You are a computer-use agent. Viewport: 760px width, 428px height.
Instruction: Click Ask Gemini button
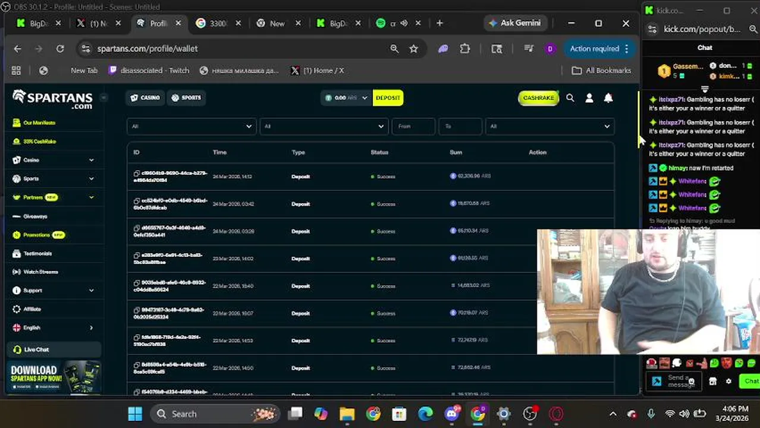[514, 23]
